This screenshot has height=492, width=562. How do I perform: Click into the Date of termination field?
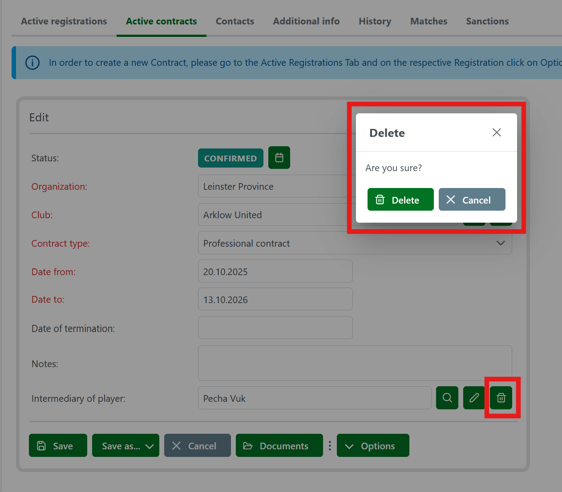275,328
